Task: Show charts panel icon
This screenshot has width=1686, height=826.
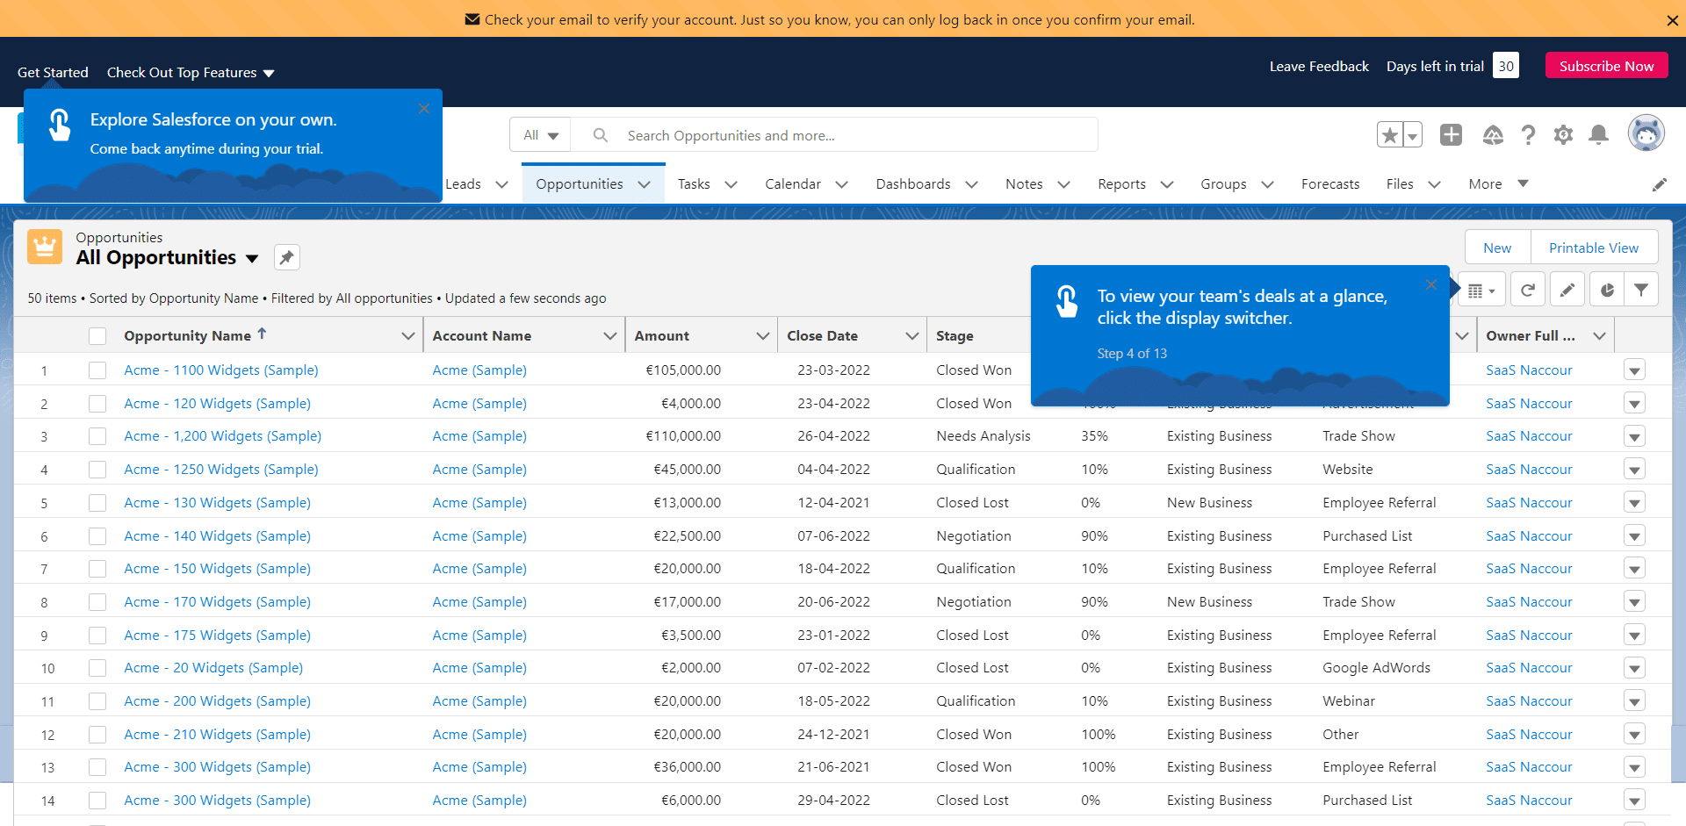Action: point(1607,290)
